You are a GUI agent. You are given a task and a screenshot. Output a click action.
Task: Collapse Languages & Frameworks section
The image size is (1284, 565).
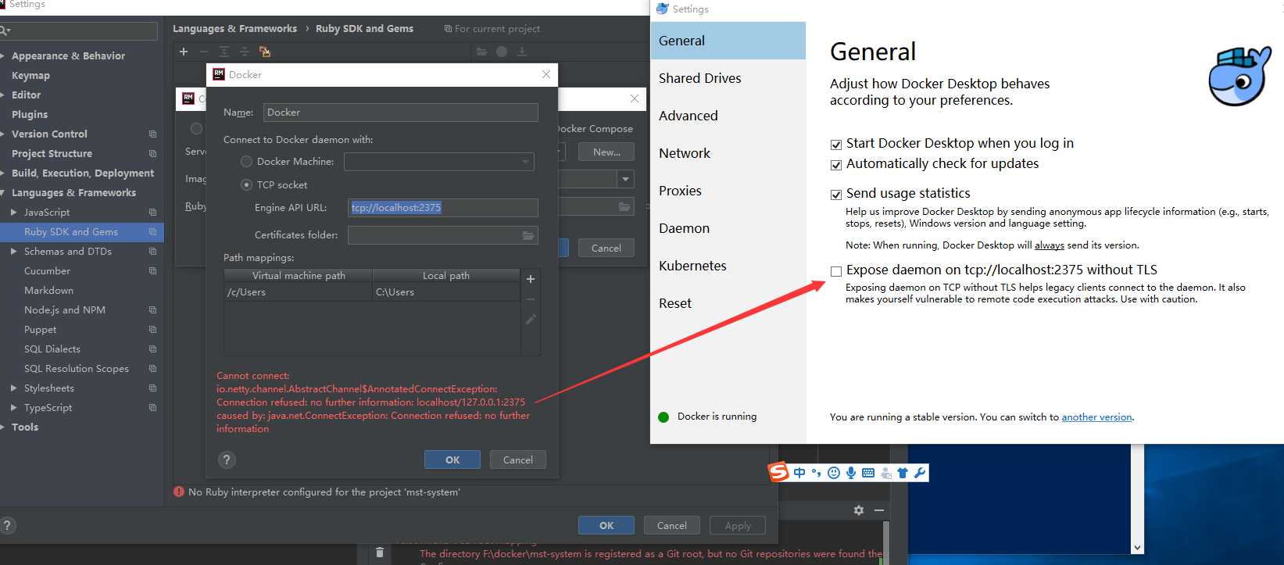(x=3, y=192)
